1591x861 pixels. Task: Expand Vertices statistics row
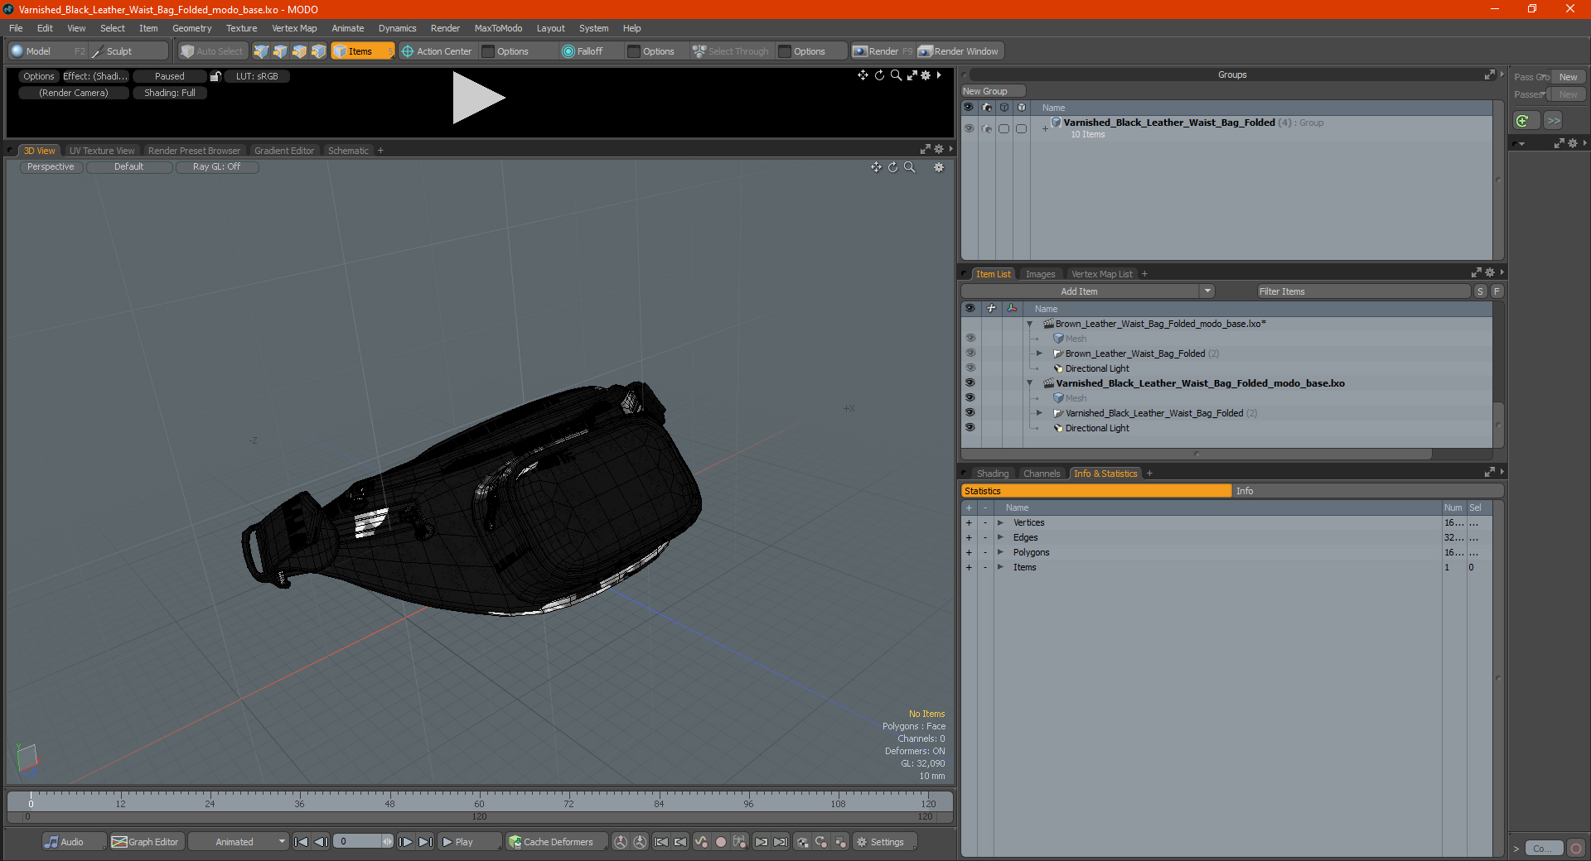tap(1000, 522)
